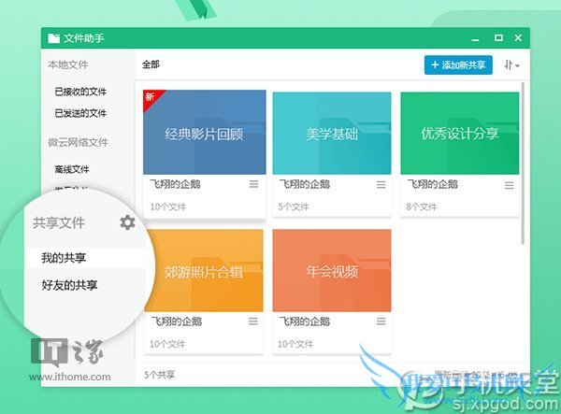Open the 郊游照片合辑 shared folder

point(204,271)
